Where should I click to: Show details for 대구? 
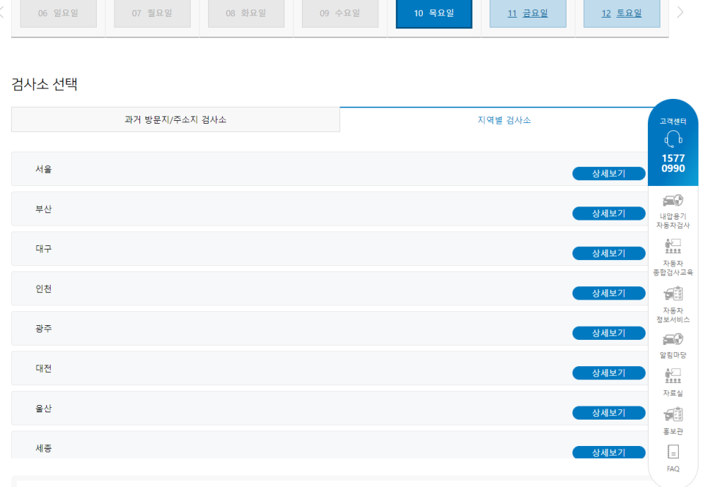(x=608, y=253)
